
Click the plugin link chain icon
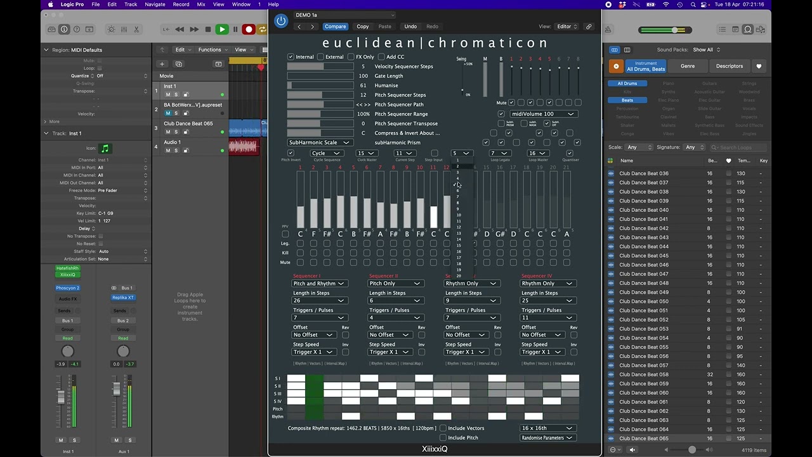pos(589,27)
